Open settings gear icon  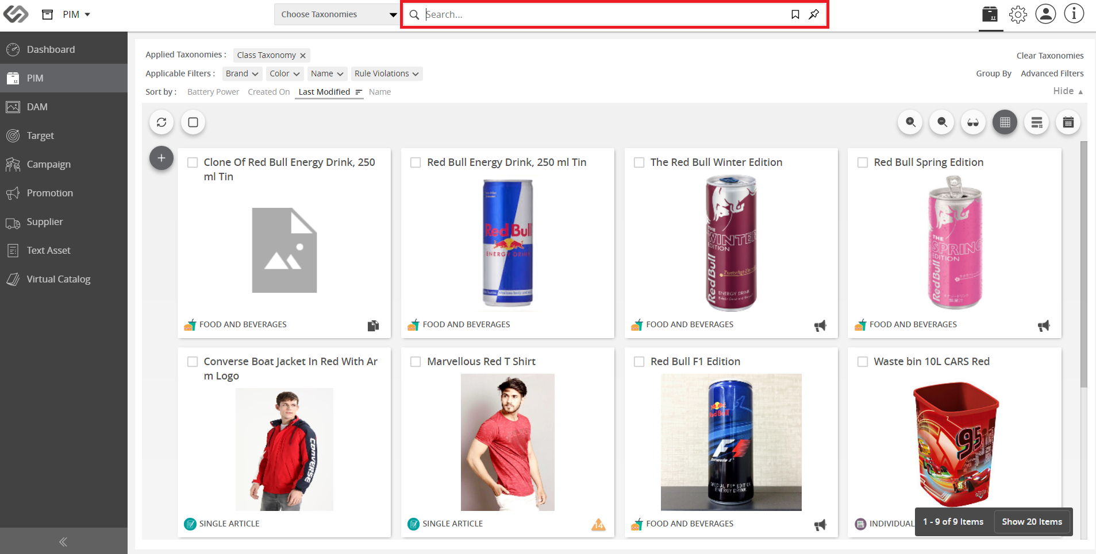point(1018,14)
